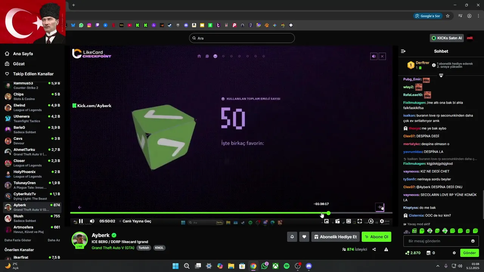Open the Cavs channel in sidebar
484x272 pixels.
(32, 141)
